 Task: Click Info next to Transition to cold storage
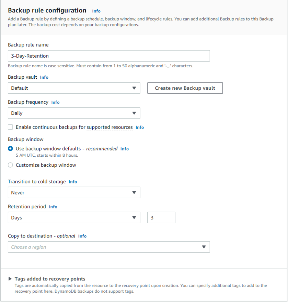72,181
